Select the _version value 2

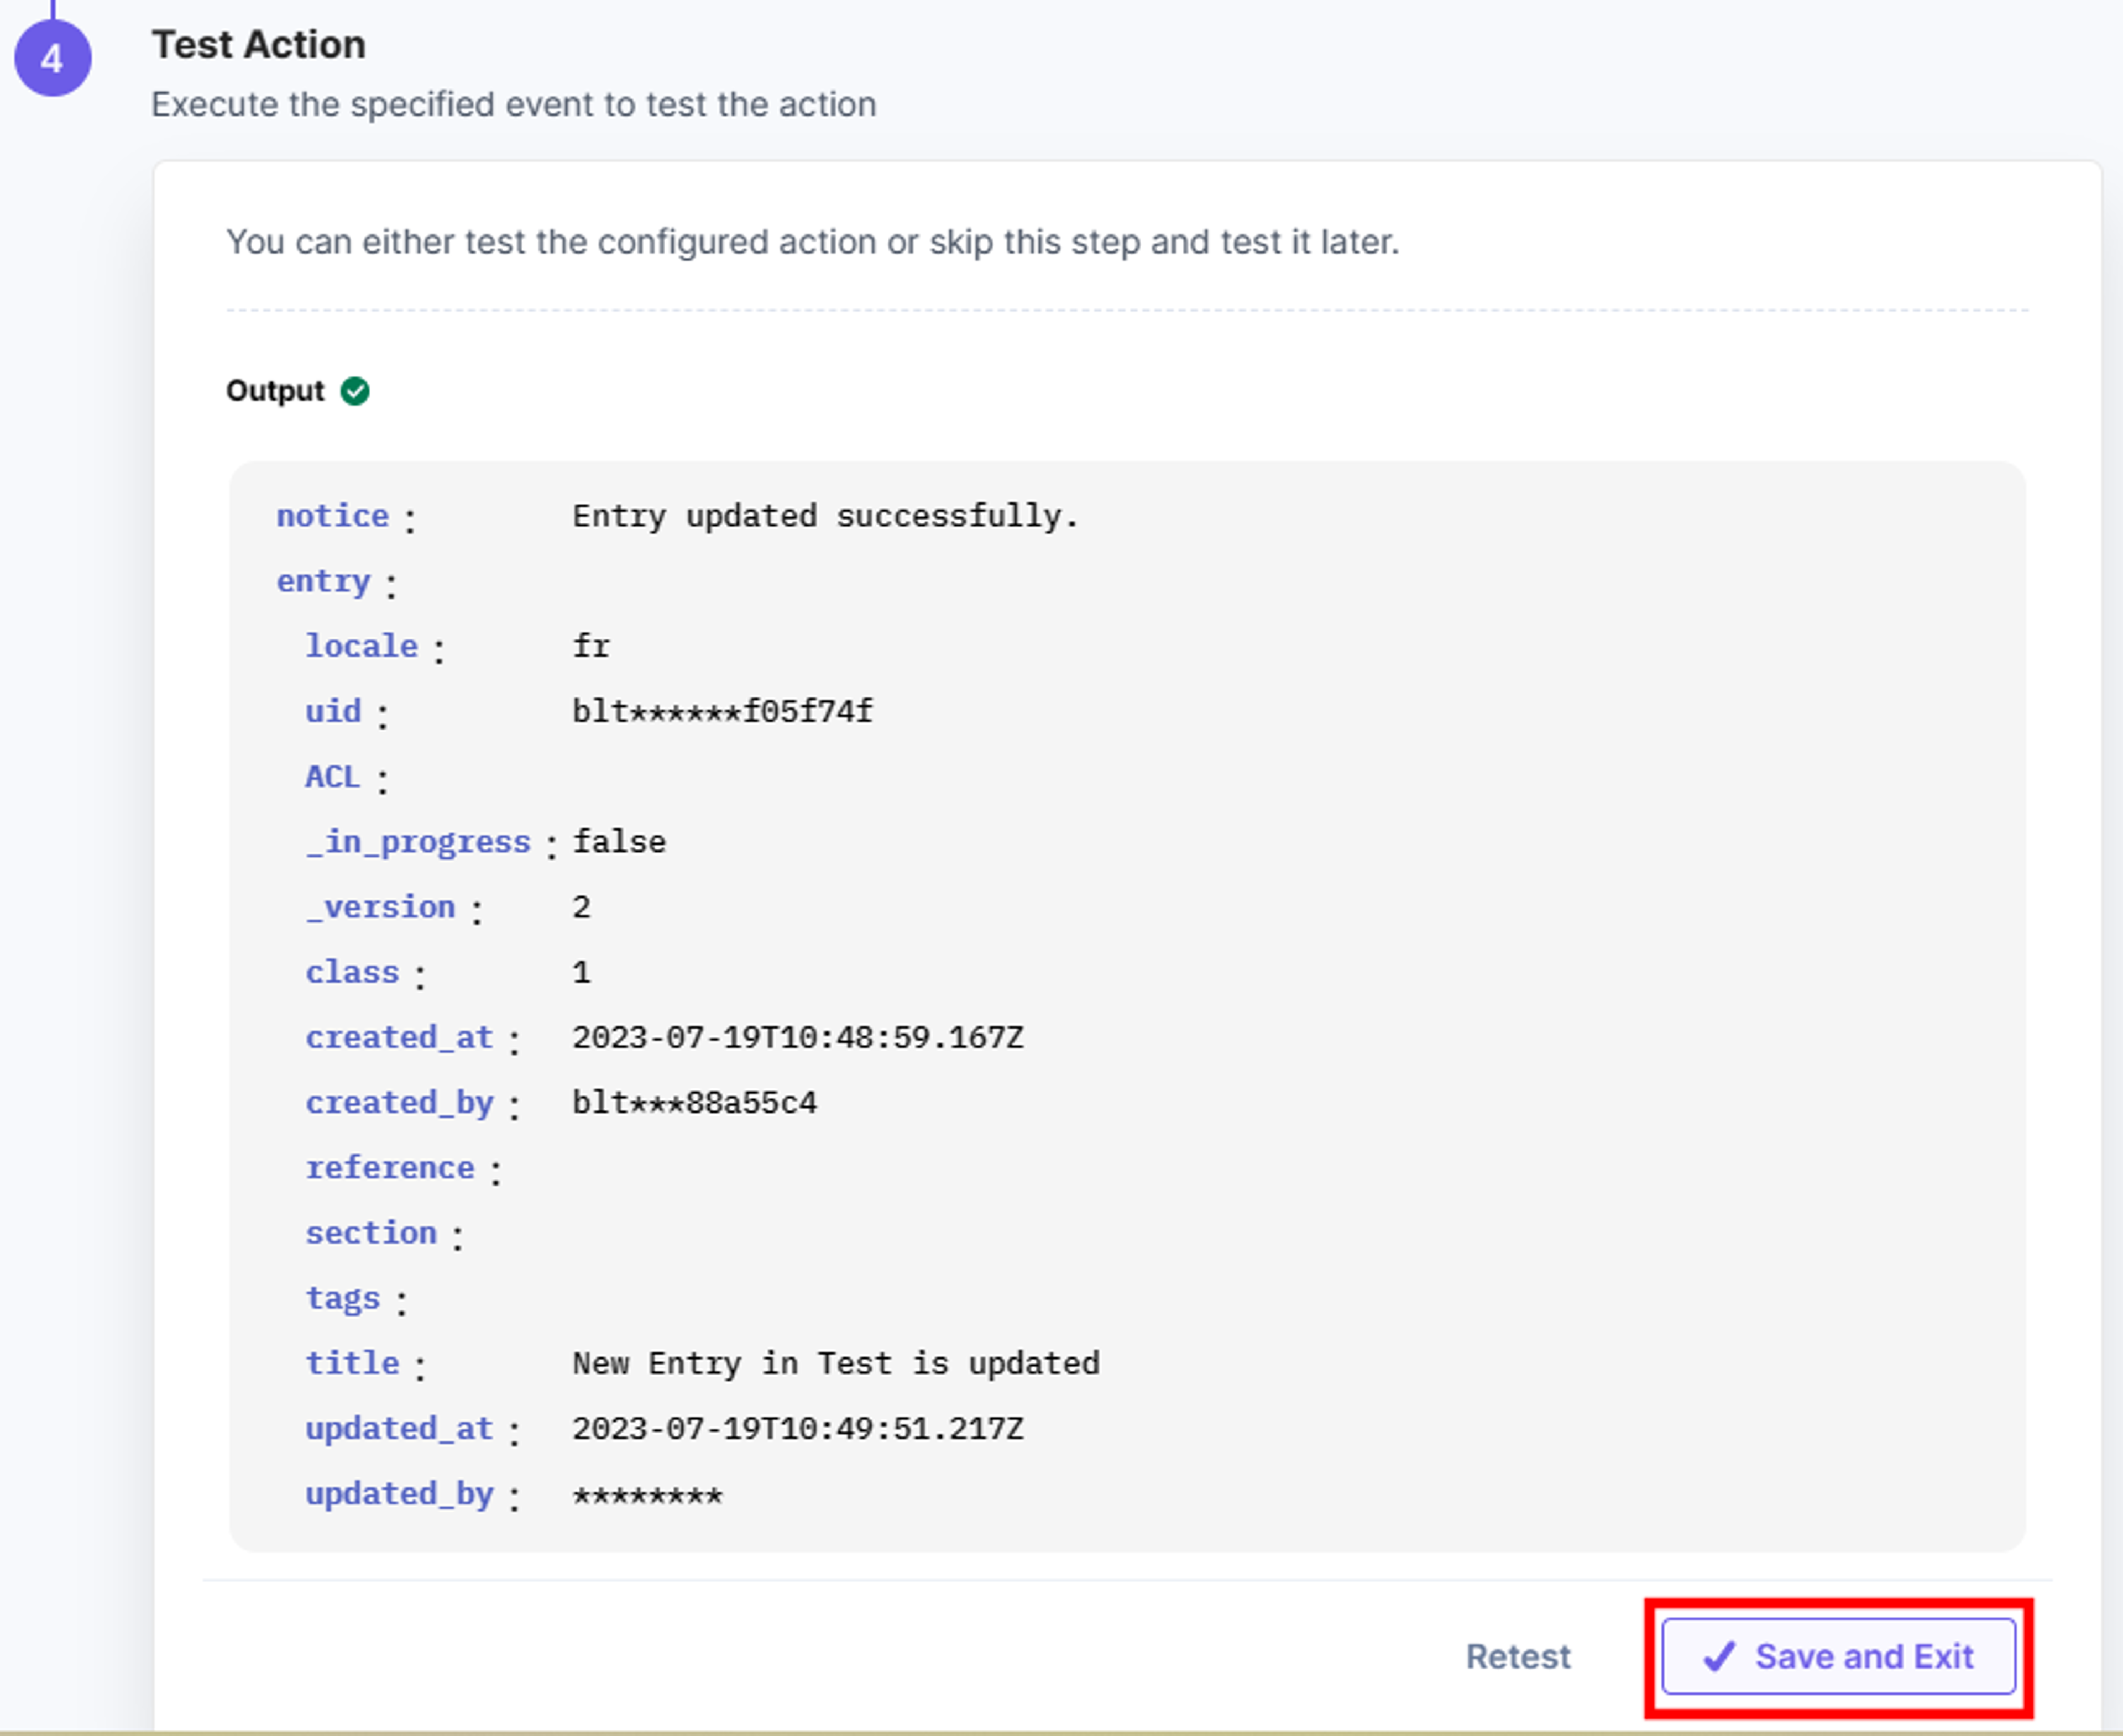pyautogui.click(x=581, y=907)
